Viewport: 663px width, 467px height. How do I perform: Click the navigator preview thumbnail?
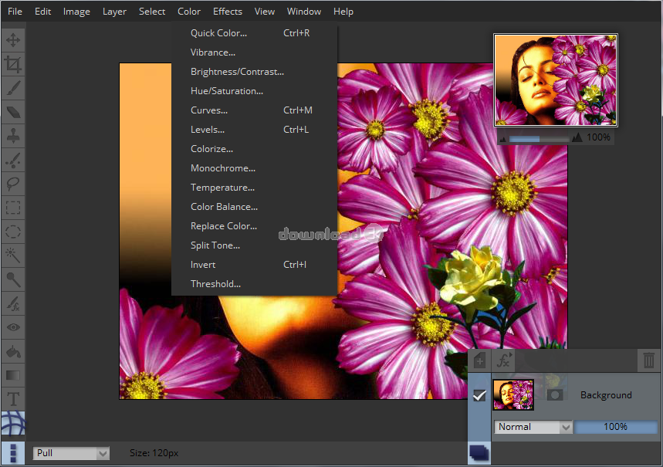tap(556, 80)
